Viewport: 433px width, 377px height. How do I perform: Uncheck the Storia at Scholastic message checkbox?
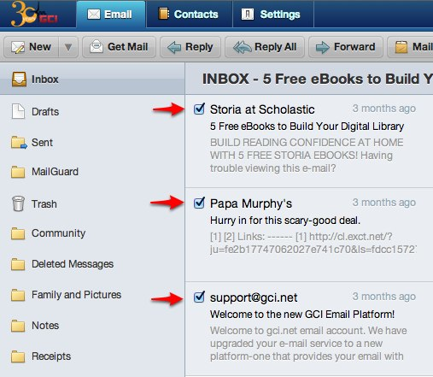[x=199, y=109]
